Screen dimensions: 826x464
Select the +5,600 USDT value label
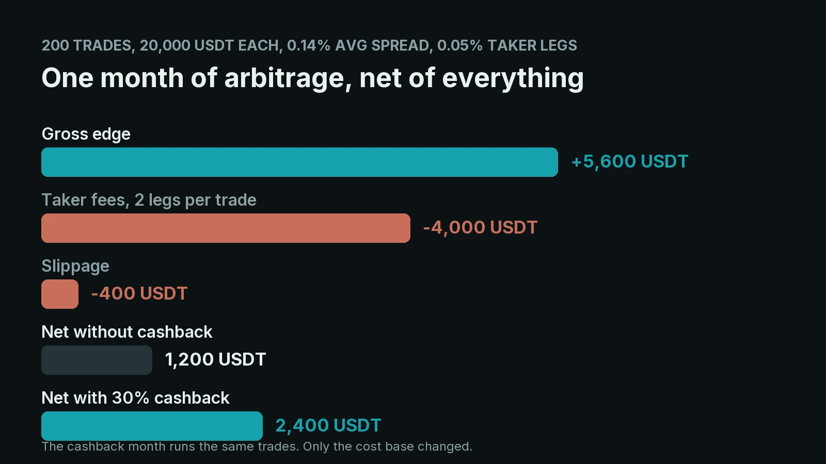click(629, 162)
